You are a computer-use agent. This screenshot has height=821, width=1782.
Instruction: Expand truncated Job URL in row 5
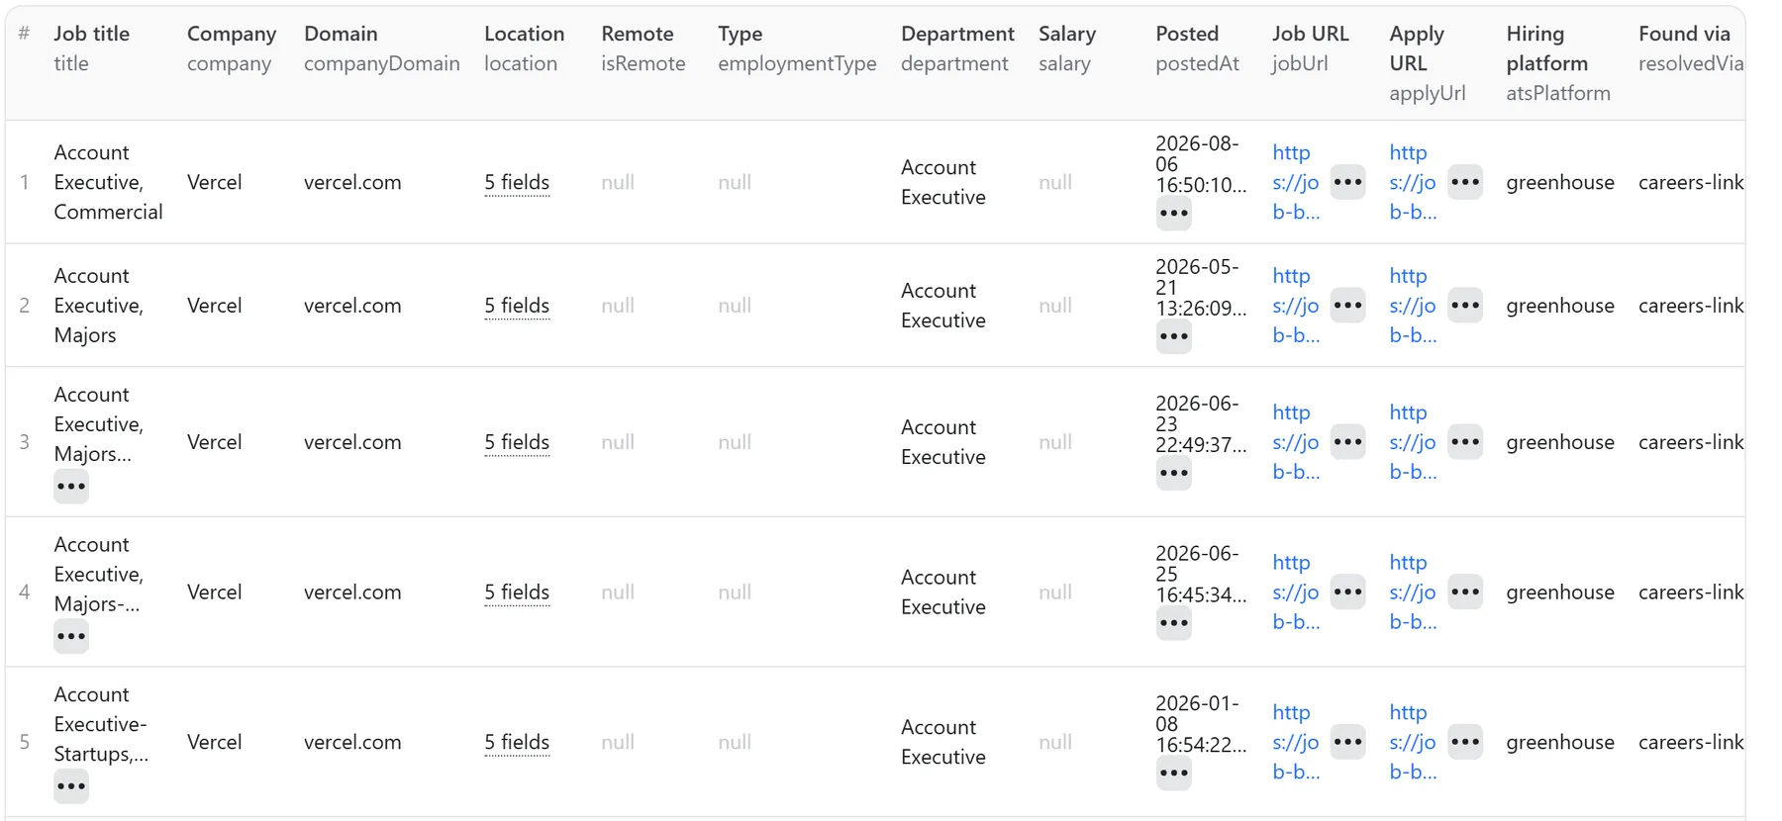(1347, 742)
